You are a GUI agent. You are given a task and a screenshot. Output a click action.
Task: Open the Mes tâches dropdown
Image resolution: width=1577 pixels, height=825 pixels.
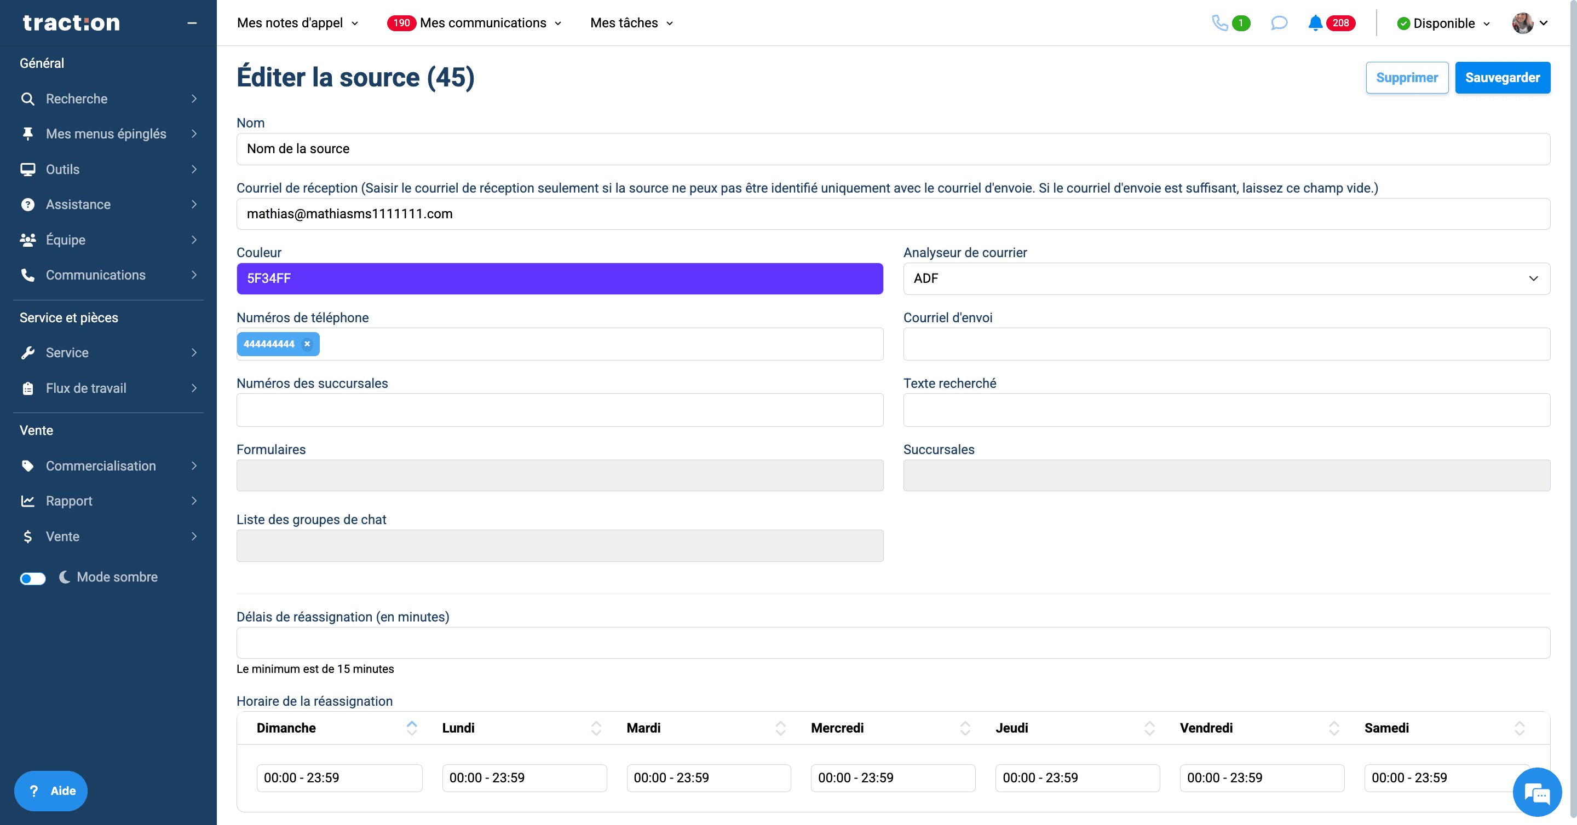click(x=632, y=22)
